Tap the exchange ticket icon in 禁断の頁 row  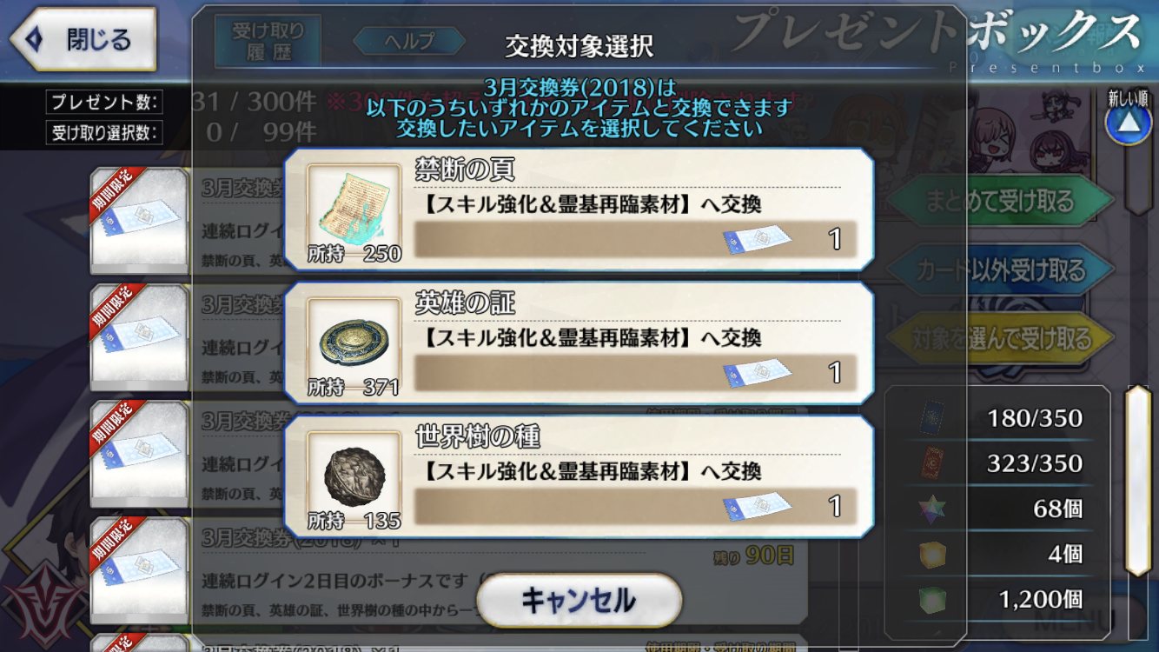757,238
